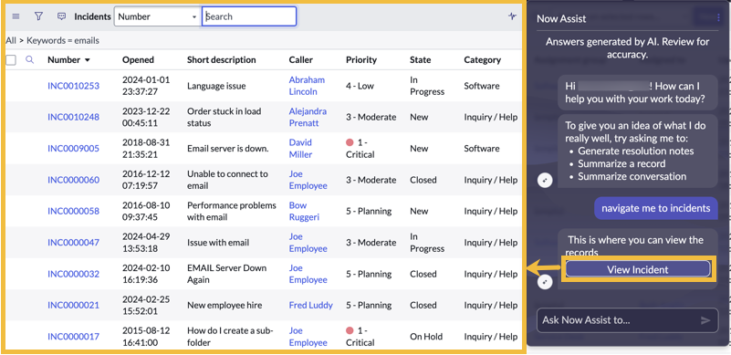This screenshot has width=731, height=355.
Task: Click 'Generate resolution notes' suggestion text
Action: click(636, 151)
